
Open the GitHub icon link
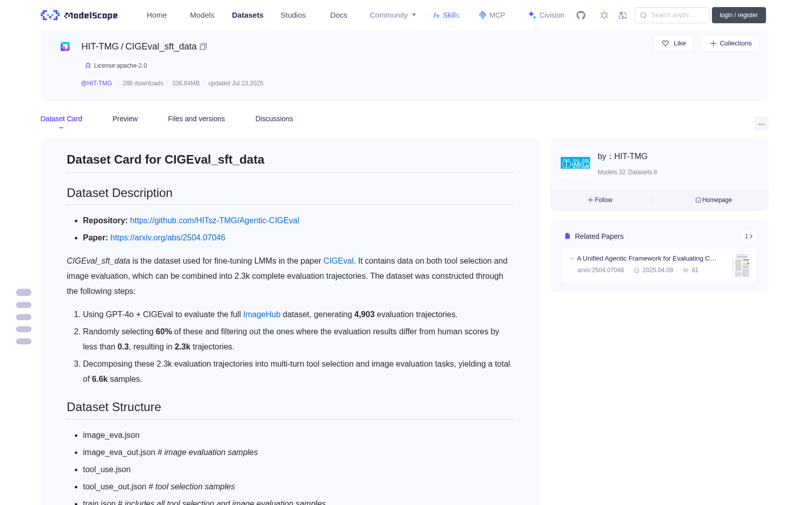[581, 15]
